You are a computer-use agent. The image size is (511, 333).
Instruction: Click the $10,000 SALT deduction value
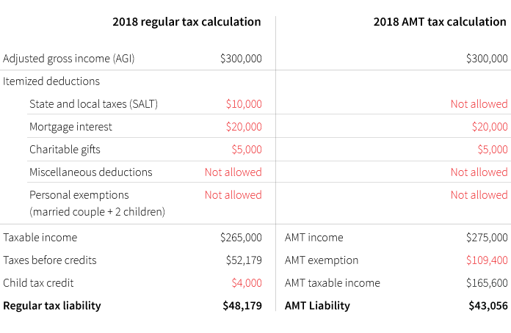[x=243, y=103]
